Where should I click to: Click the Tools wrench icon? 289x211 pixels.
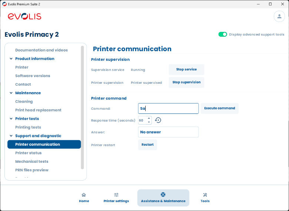[x=205, y=195]
